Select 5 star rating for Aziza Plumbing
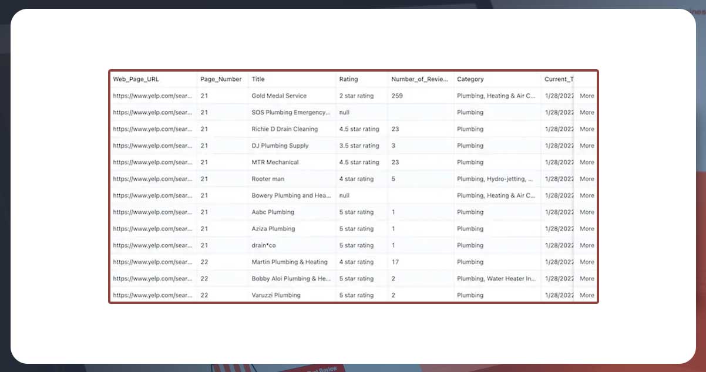 point(356,229)
